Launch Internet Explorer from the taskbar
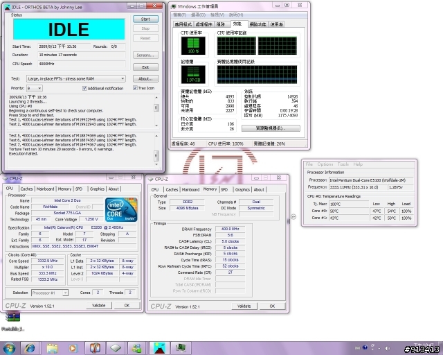Viewport: 443px width, 355px height. (x=30, y=348)
